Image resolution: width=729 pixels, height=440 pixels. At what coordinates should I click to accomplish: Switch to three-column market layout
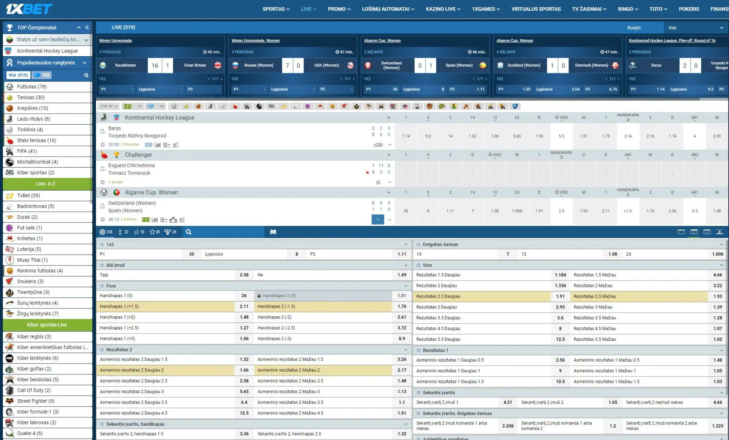707,232
